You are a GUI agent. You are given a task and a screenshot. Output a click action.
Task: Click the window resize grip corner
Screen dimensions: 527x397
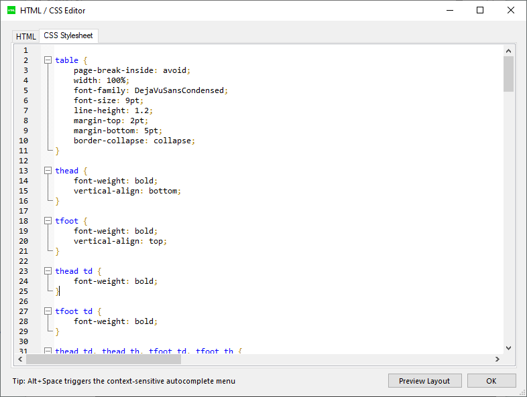pos(522,392)
